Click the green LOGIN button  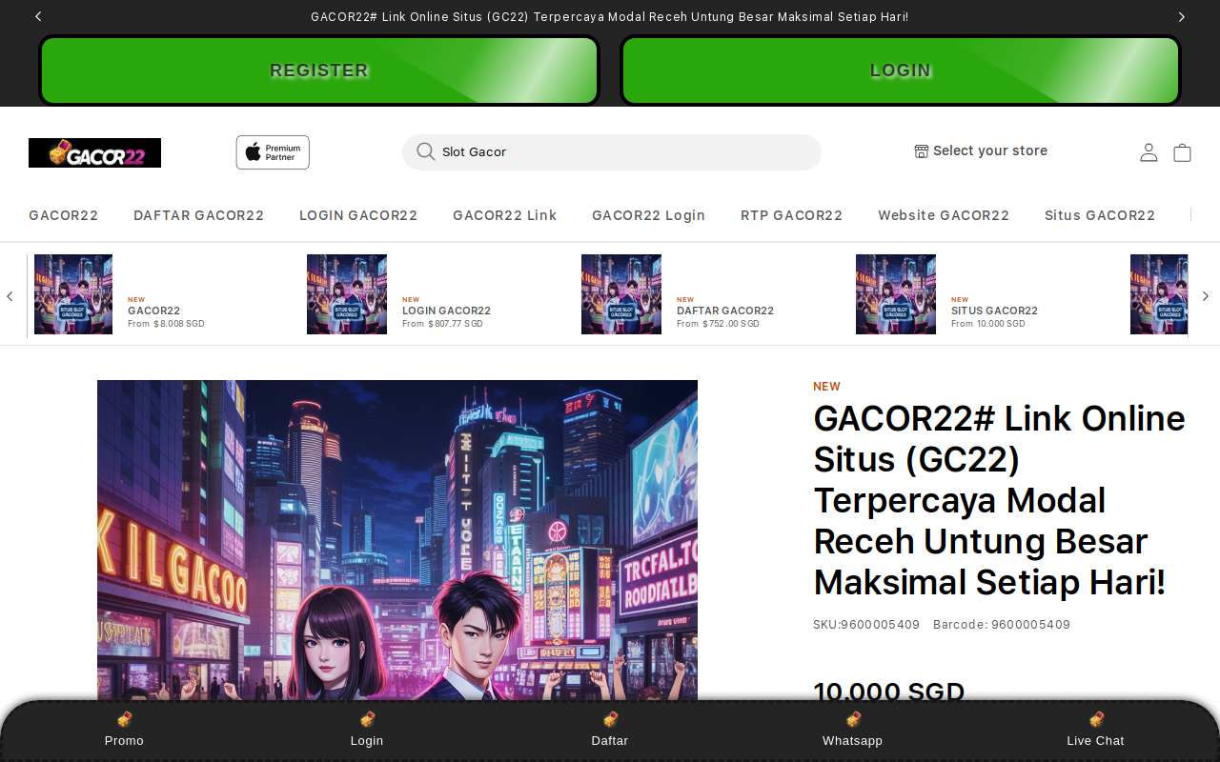[x=901, y=70]
